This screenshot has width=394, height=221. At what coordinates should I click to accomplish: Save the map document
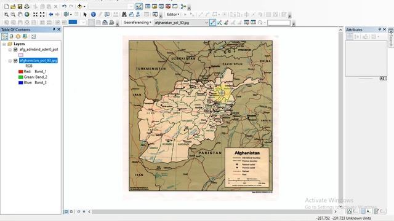point(20,6)
